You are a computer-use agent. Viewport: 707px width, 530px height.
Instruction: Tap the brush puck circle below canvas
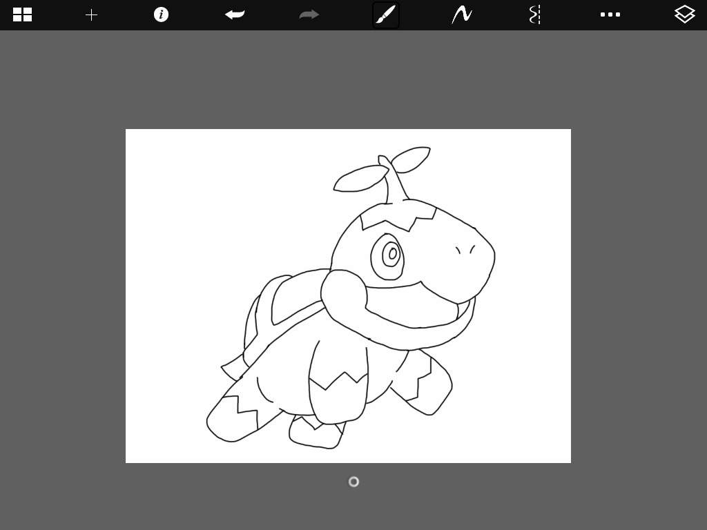point(354,482)
